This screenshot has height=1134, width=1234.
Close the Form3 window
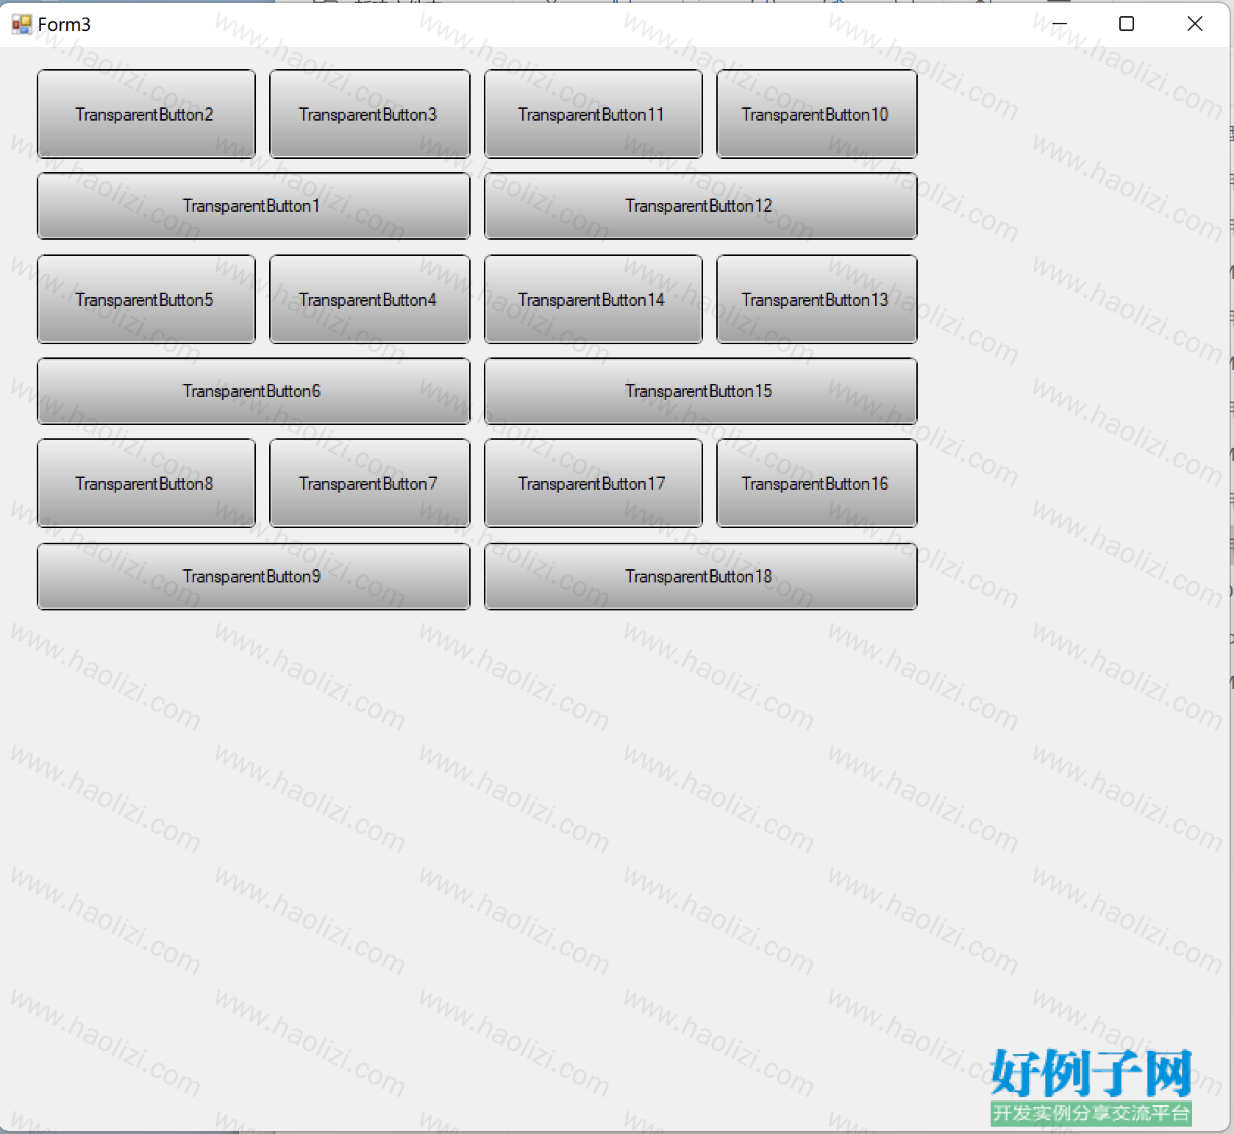tap(1195, 24)
